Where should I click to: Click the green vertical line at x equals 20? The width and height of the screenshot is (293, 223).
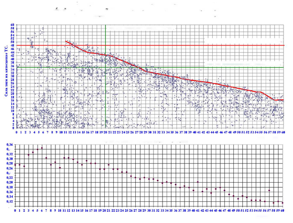pos(106,77)
